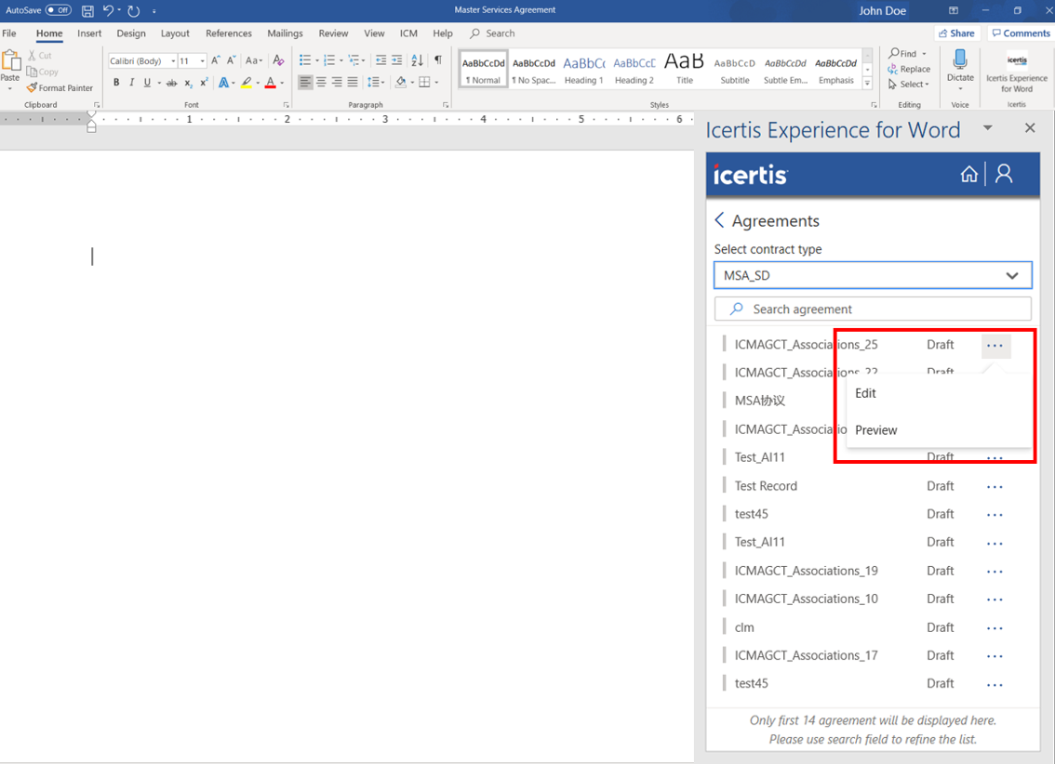Open more options for Test Record agreement
The height and width of the screenshot is (764, 1055).
coord(995,486)
